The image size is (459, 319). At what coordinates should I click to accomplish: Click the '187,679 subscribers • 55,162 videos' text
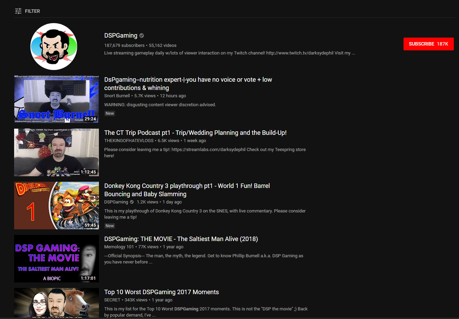pyautogui.click(x=140, y=45)
